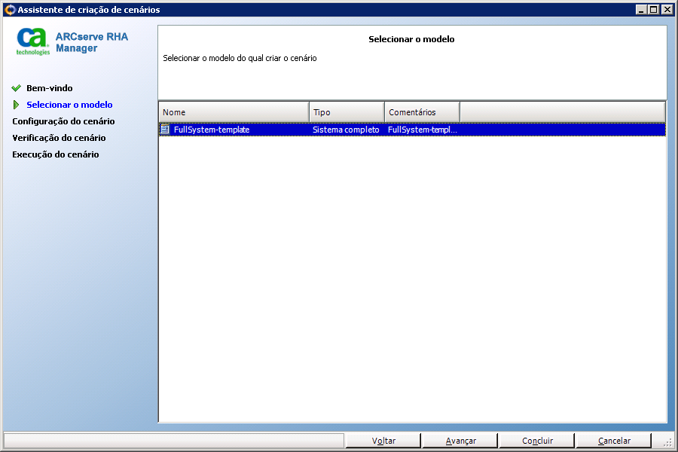Go to the Bem-vindo wizard step

[x=49, y=88]
